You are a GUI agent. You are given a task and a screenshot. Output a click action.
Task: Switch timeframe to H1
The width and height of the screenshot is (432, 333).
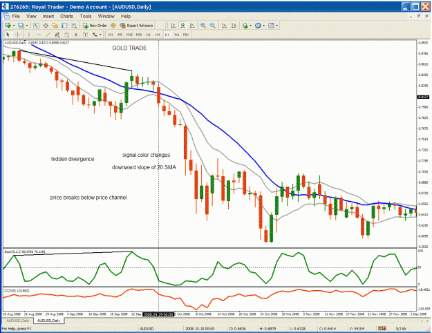(148, 35)
